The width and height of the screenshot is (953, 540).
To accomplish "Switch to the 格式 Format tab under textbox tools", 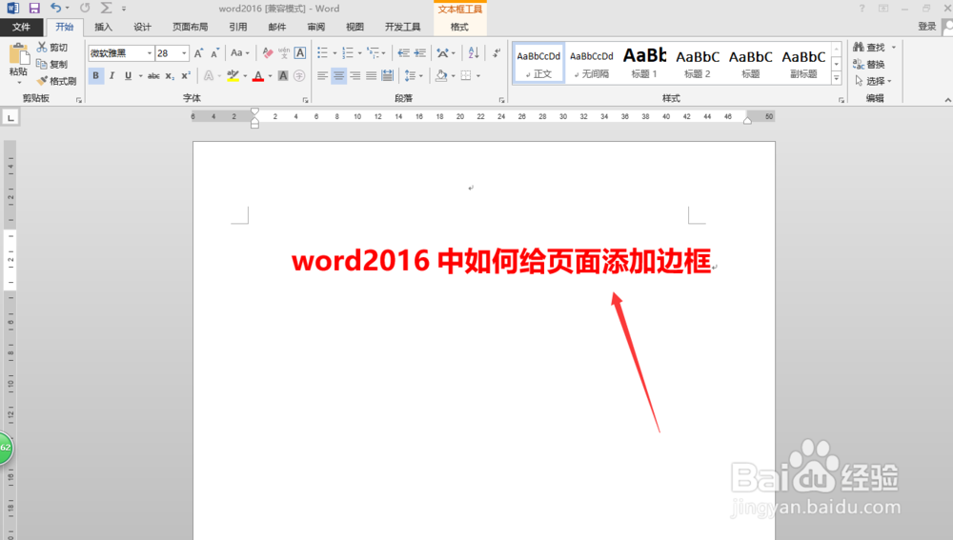I will click(x=459, y=27).
